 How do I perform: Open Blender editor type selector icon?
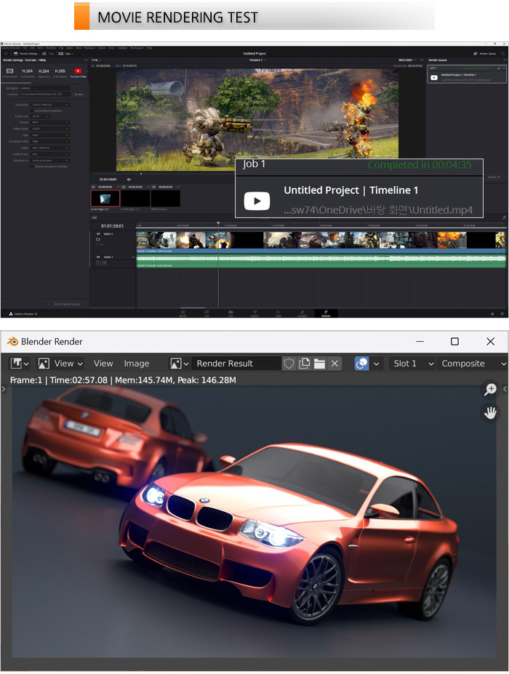click(20, 364)
